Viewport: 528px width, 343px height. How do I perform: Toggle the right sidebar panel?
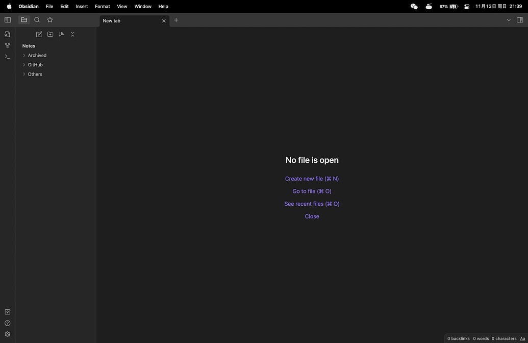pos(520,19)
